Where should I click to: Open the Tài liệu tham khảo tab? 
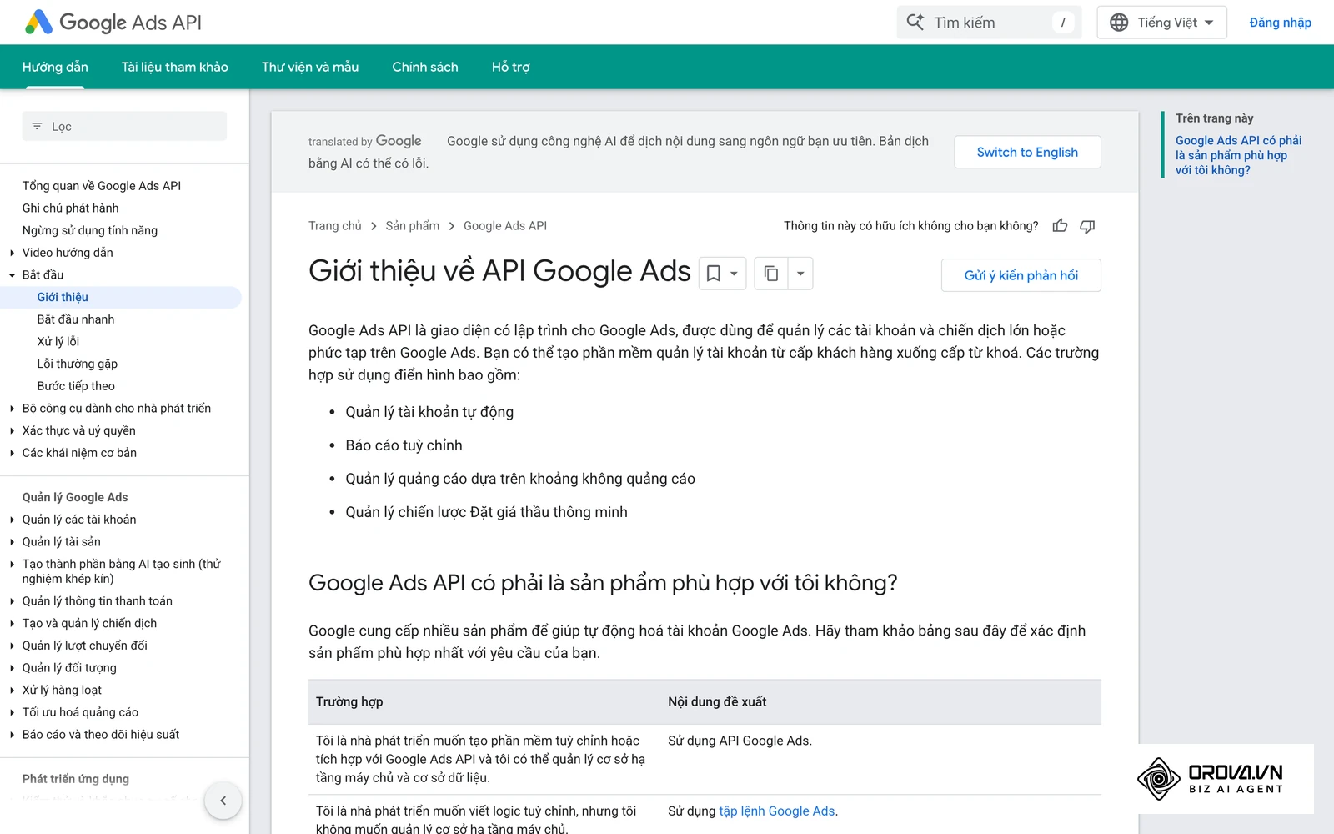[175, 67]
